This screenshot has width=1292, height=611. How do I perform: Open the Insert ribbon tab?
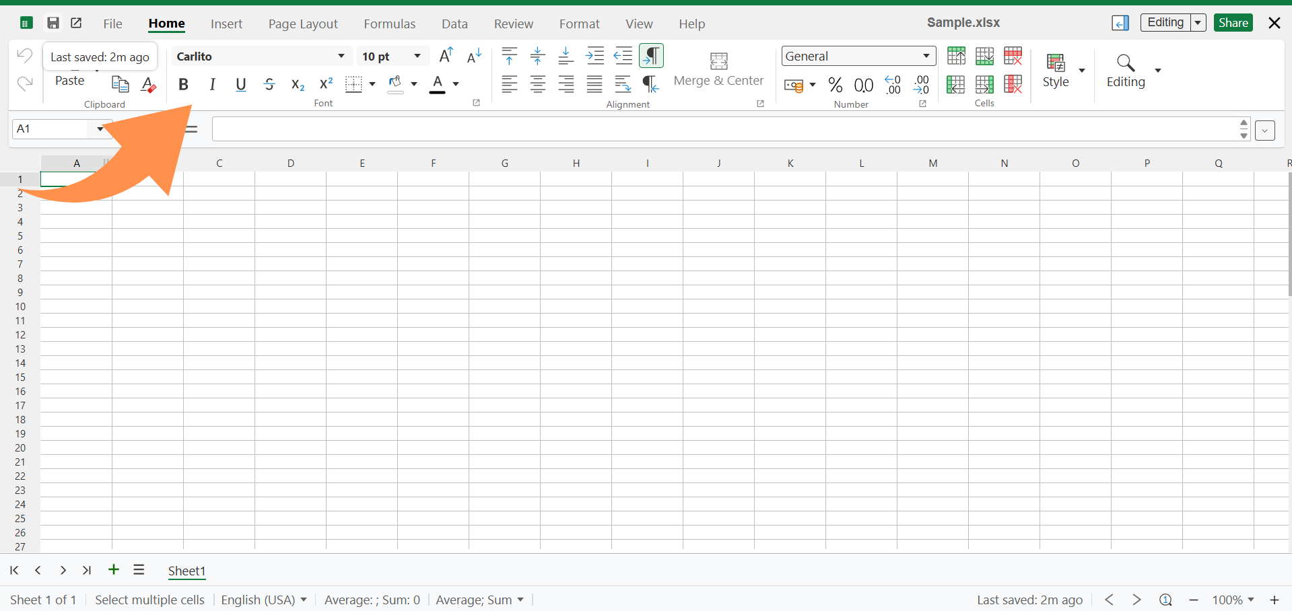(226, 24)
